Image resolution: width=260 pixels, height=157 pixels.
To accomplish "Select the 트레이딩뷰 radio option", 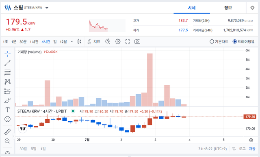I will (243, 41).
